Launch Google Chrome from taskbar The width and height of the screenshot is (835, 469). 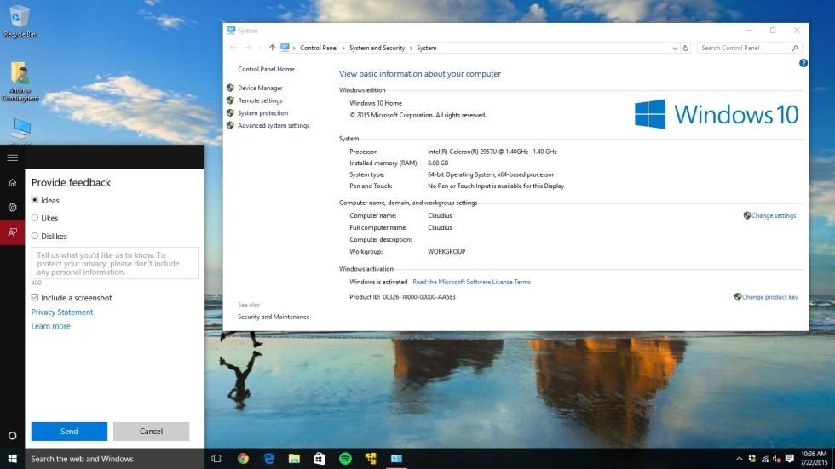pyautogui.click(x=243, y=459)
